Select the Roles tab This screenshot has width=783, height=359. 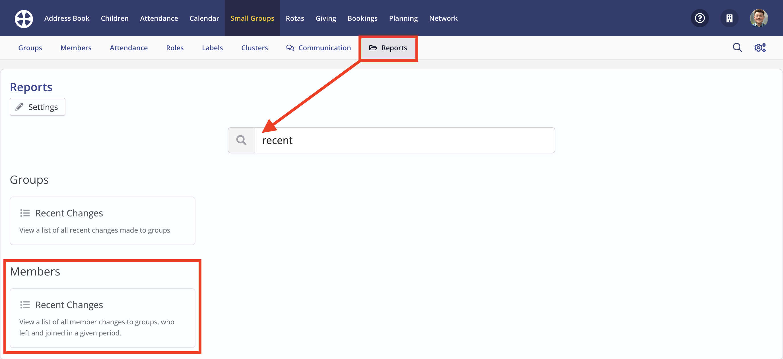175,48
